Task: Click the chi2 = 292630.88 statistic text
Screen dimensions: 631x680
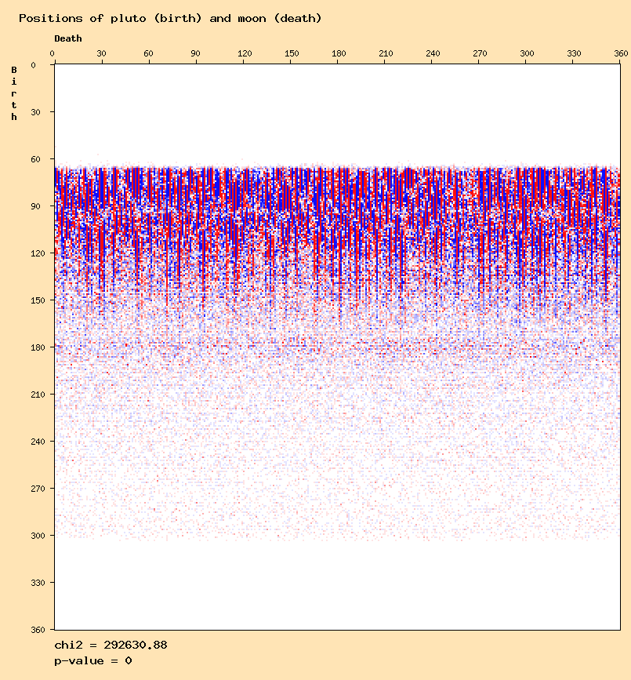Action: click(111, 645)
